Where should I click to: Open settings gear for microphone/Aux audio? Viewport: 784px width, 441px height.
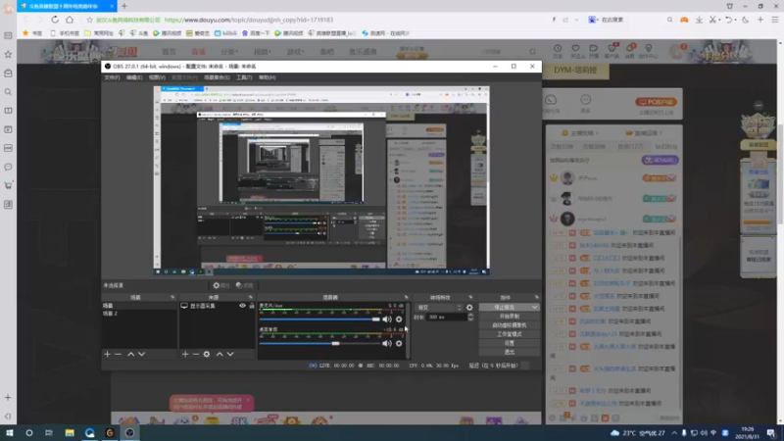point(399,319)
